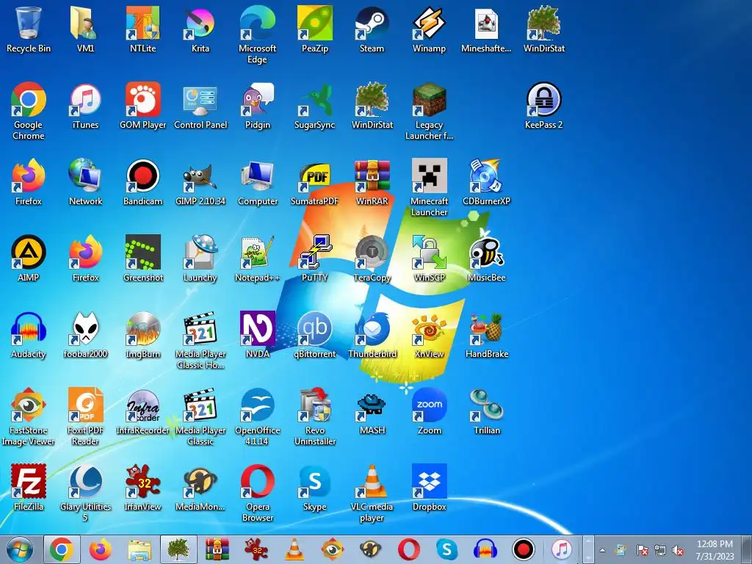752x564 pixels.
Task: Select the Microsoft Edge desktop shortcut
Action: (x=257, y=35)
